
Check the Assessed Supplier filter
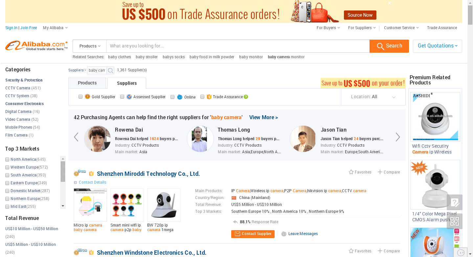click(x=122, y=97)
